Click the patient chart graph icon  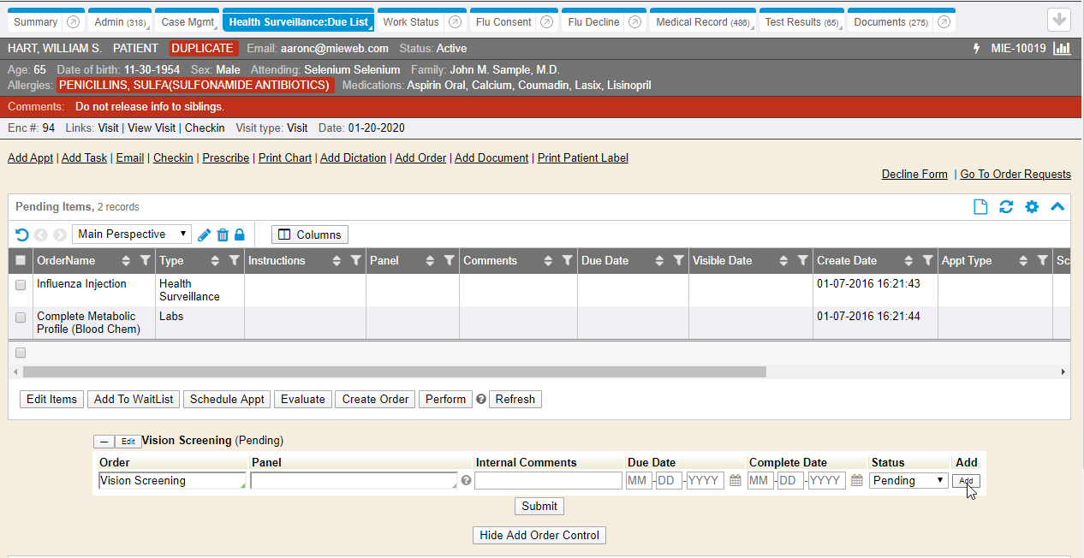click(1062, 49)
